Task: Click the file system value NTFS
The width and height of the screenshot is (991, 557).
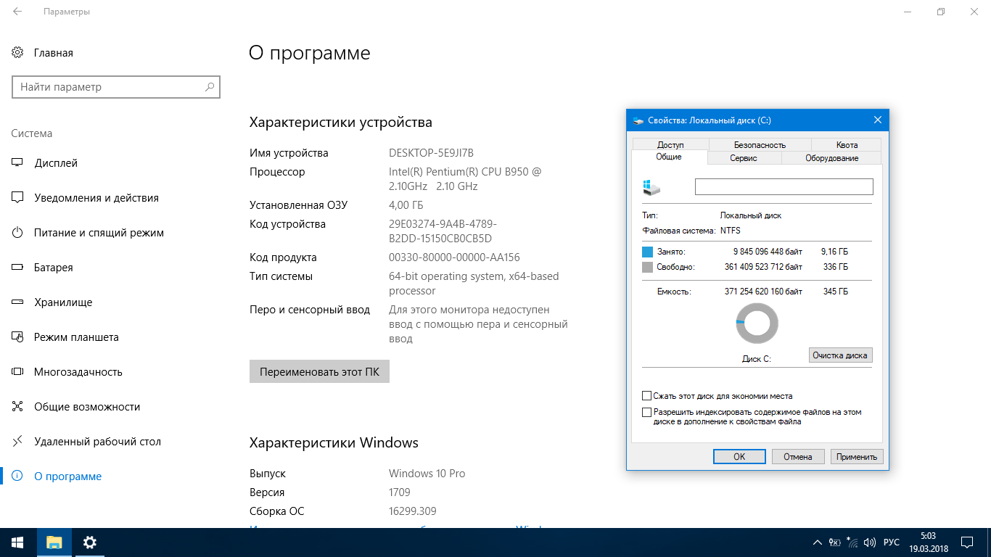Action: click(x=731, y=231)
